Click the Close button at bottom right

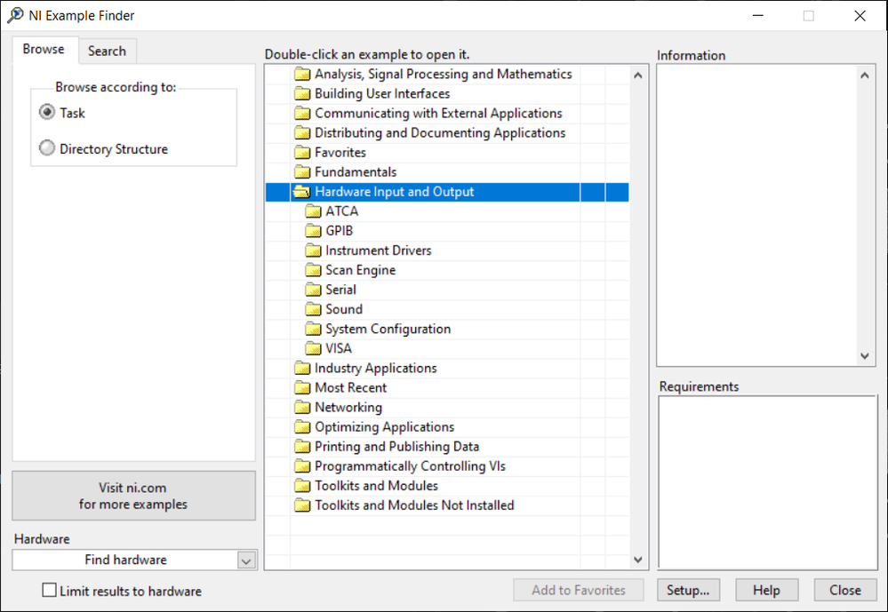pyautogui.click(x=845, y=590)
